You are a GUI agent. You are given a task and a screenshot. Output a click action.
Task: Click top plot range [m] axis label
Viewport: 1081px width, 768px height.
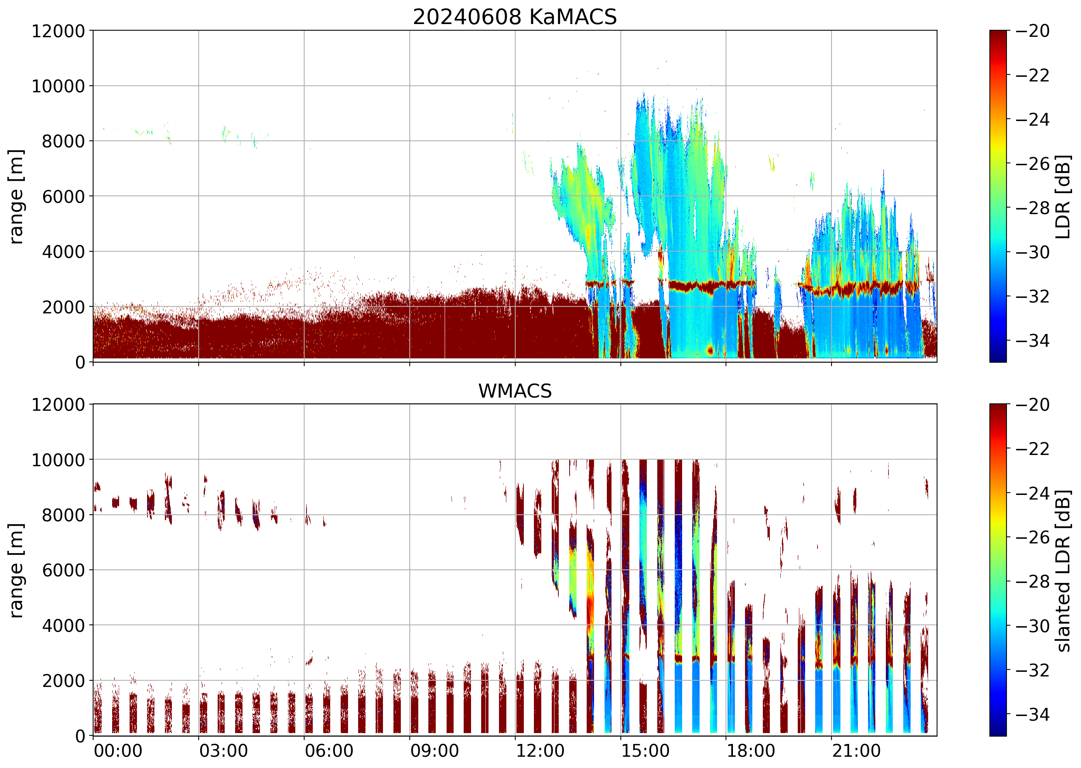(x=16, y=196)
